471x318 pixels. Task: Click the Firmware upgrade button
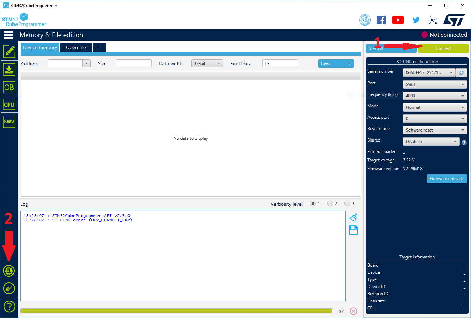tap(447, 179)
